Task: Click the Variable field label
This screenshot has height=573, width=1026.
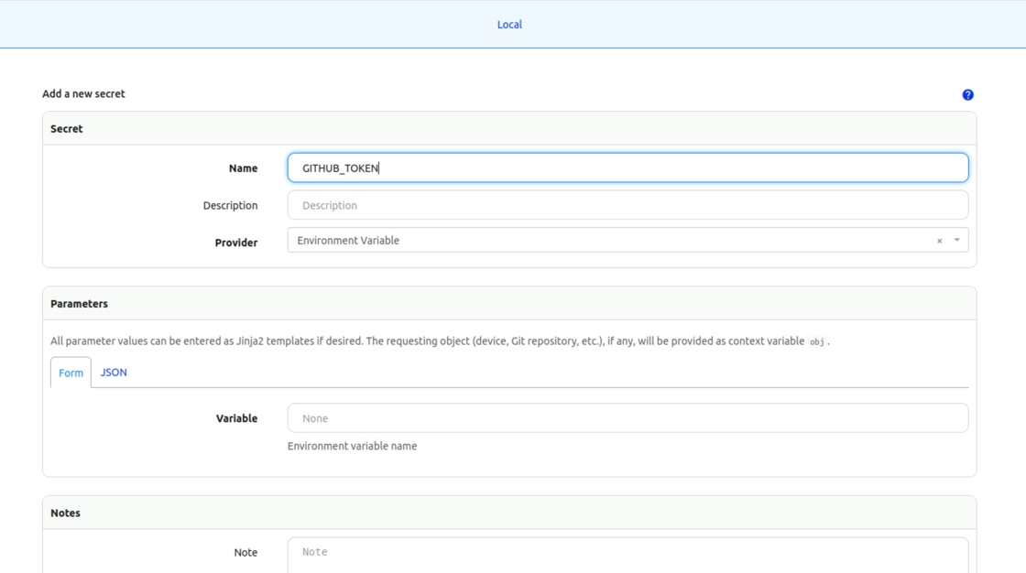Action: click(x=236, y=418)
